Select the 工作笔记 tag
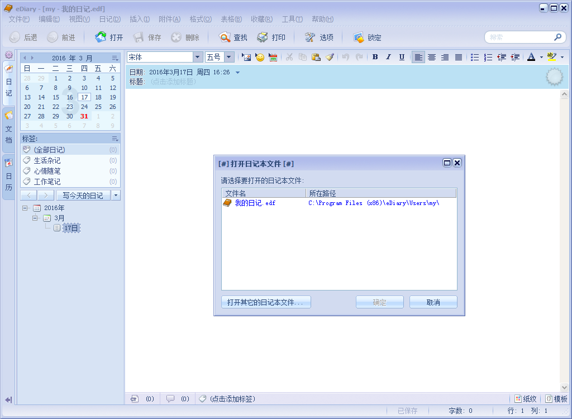572x419 pixels. (x=70, y=182)
